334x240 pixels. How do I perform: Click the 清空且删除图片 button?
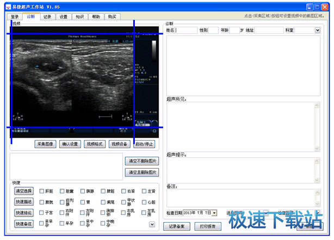(142, 172)
